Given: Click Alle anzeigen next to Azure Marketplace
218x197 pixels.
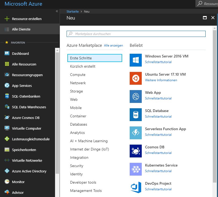Looking at the screenshot, I should [113, 45].
